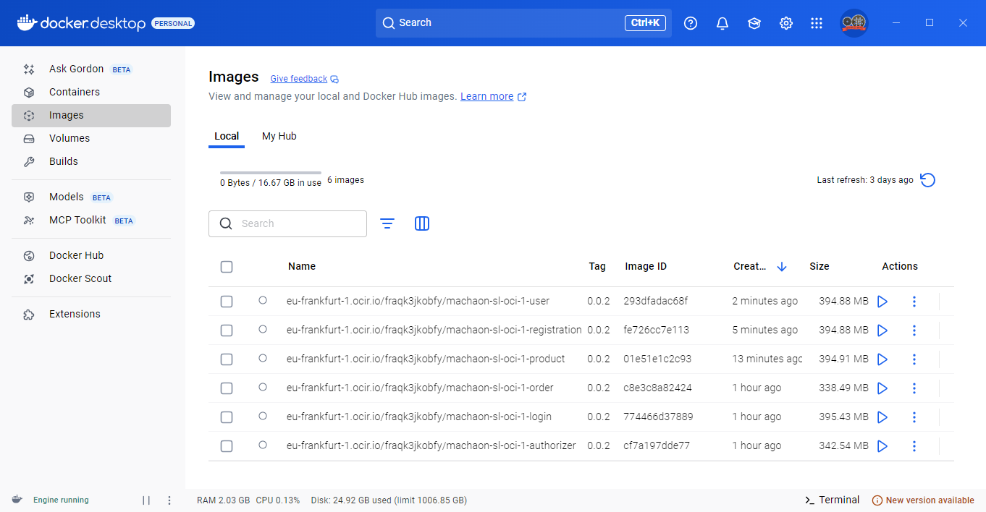
Task: Open more actions for machaon-sl-oci-1-order
Action: (914, 388)
